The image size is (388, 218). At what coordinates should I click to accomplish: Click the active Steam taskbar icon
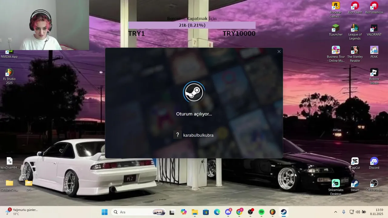[x=284, y=212]
